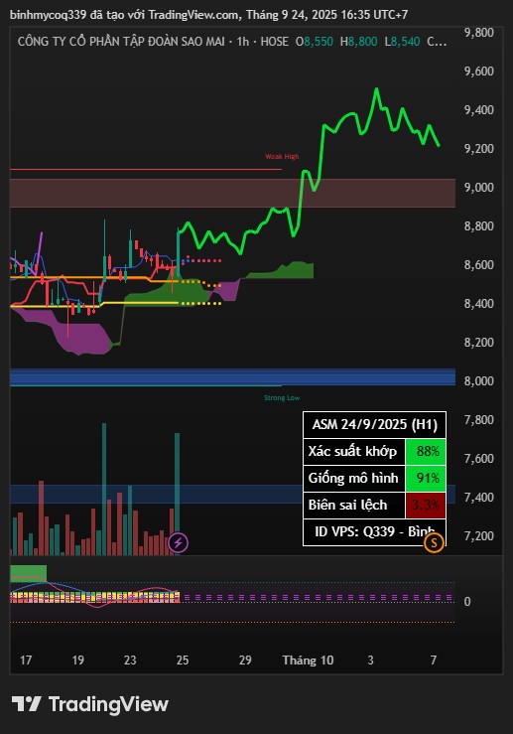The image size is (513, 734).
Task: Click the chart title CÔNG TY CỔ PHẦN TẬP ĐOÀN SAO MAI
Action: (121, 41)
